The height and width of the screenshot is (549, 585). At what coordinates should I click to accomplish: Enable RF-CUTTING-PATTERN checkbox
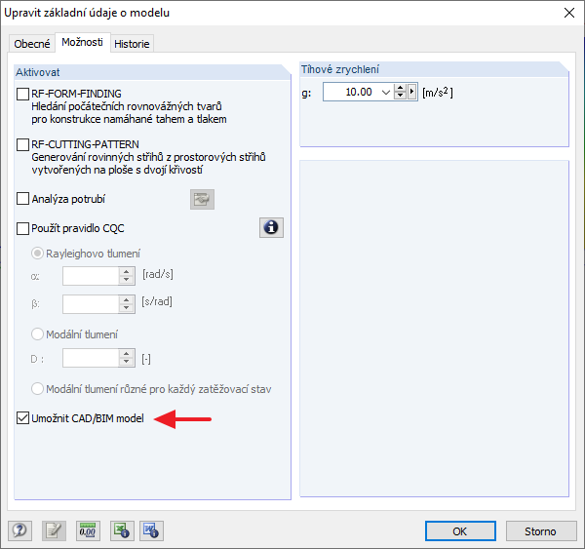22,144
